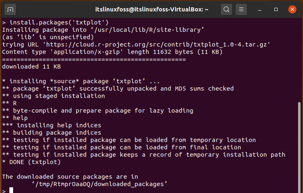Click the 'Content type application/x-gzip' line

click(112, 52)
